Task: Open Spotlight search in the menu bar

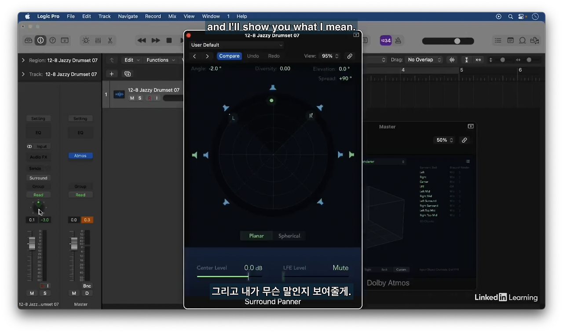Action: pos(511,16)
